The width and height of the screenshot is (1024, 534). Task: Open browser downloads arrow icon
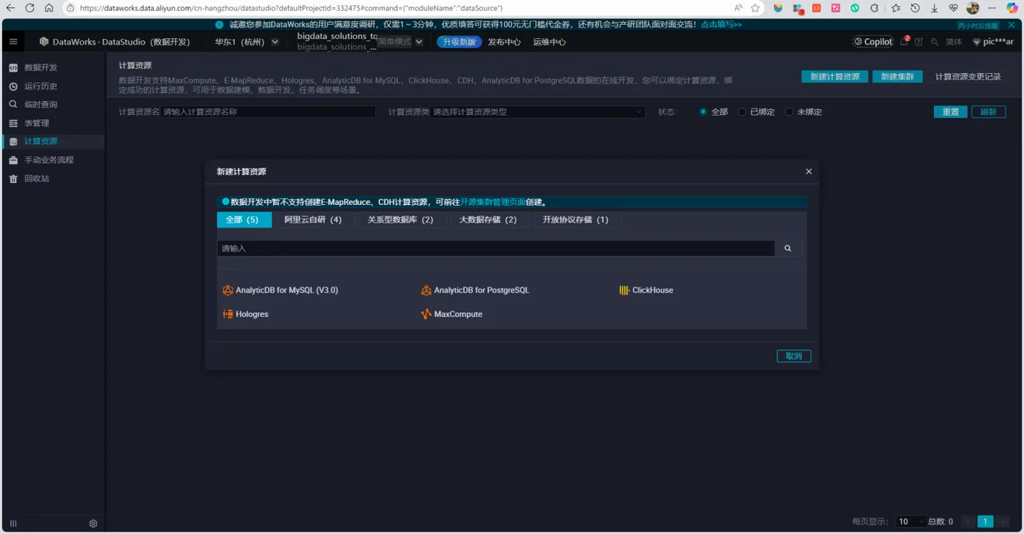point(934,8)
